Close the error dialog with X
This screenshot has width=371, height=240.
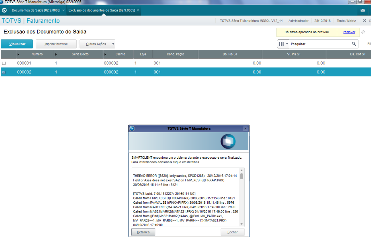pos(245,128)
